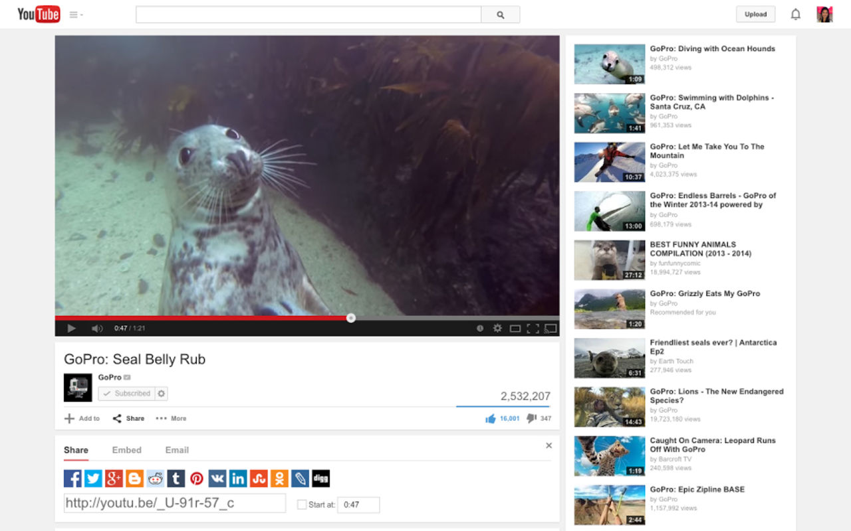The image size is (851, 531).
Task: Mute the video volume
Action: point(97,328)
